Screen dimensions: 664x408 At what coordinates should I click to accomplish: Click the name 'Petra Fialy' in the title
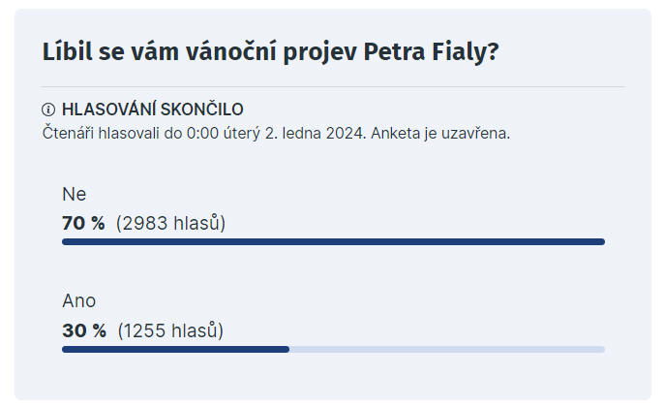click(431, 52)
